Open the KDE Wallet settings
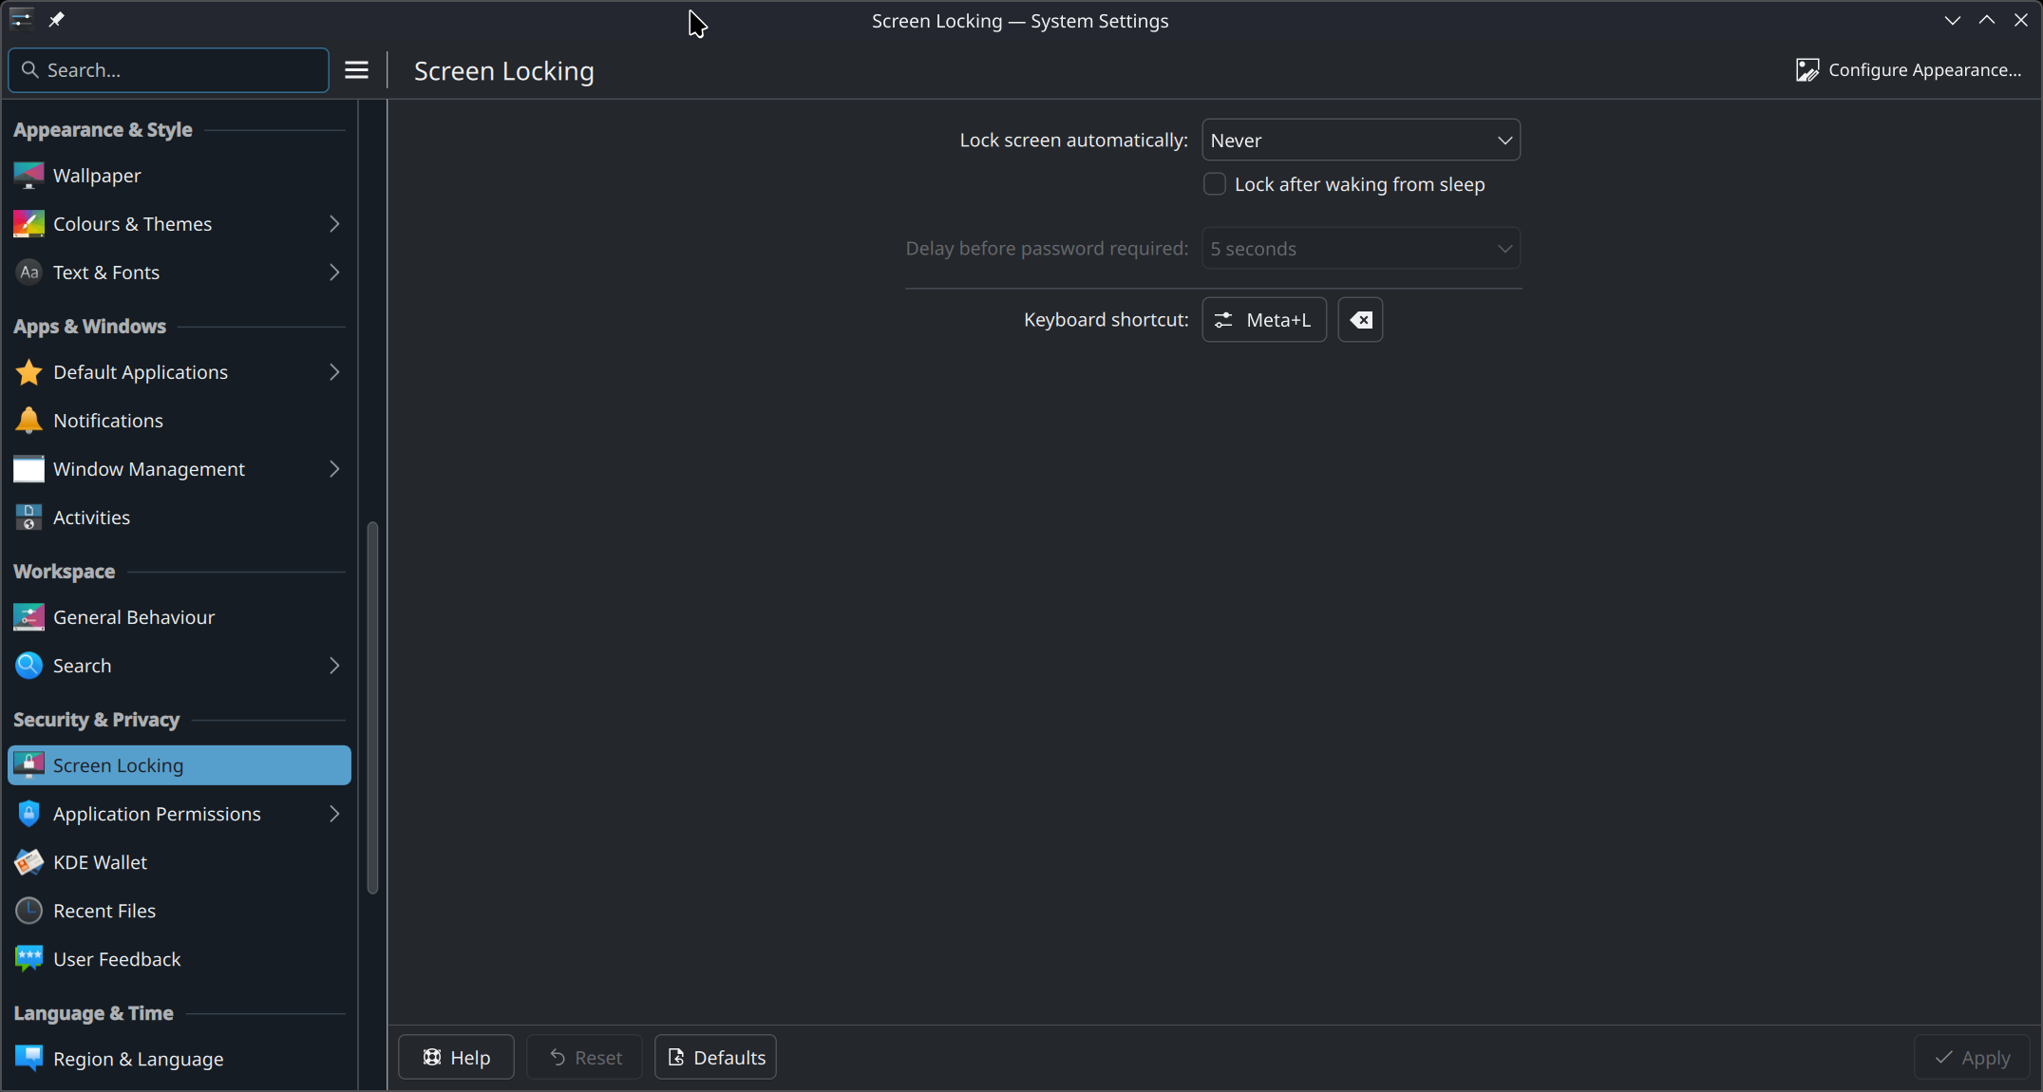Image resolution: width=2043 pixels, height=1092 pixels. [x=101, y=862]
